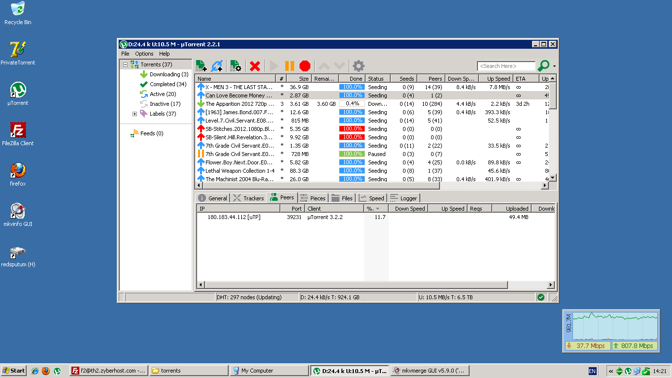Select the PrivateTorrent desktop icon
Image resolution: width=672 pixels, height=378 pixels.
pyautogui.click(x=18, y=49)
